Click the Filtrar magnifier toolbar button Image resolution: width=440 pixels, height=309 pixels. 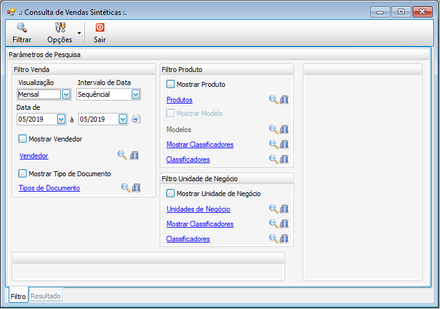22,33
